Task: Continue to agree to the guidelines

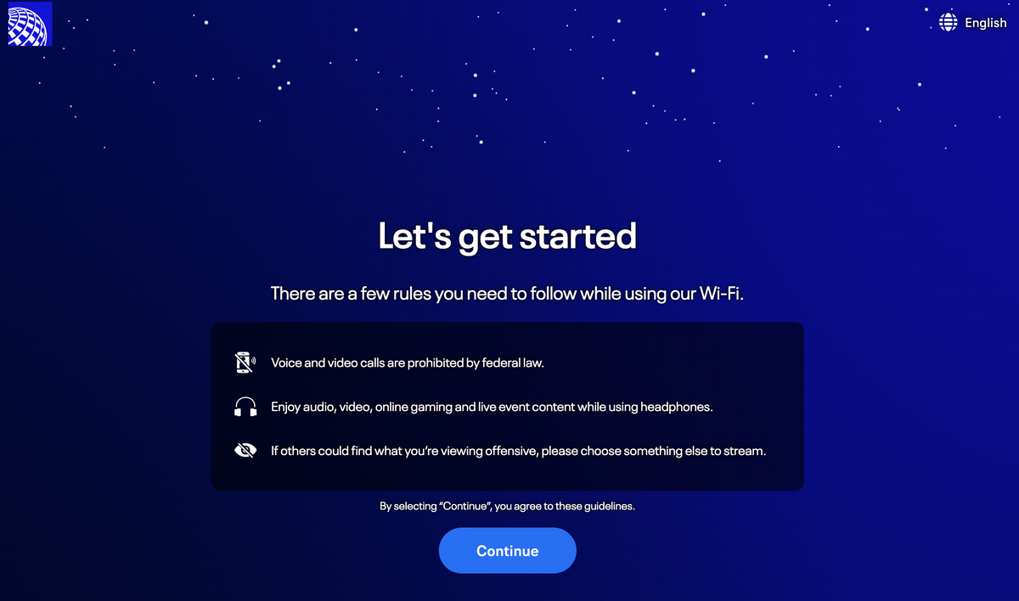Action: point(507,551)
